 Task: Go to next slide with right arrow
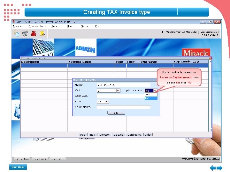tap(219, 168)
